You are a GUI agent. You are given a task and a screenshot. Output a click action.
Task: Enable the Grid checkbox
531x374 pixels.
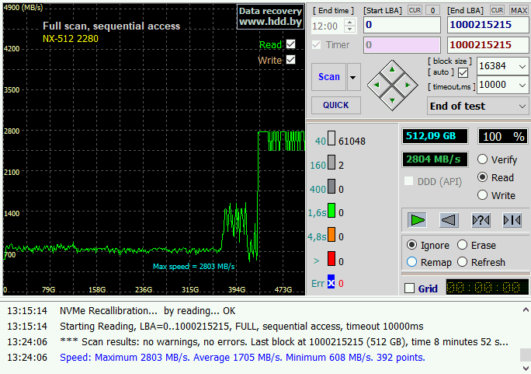pos(409,288)
